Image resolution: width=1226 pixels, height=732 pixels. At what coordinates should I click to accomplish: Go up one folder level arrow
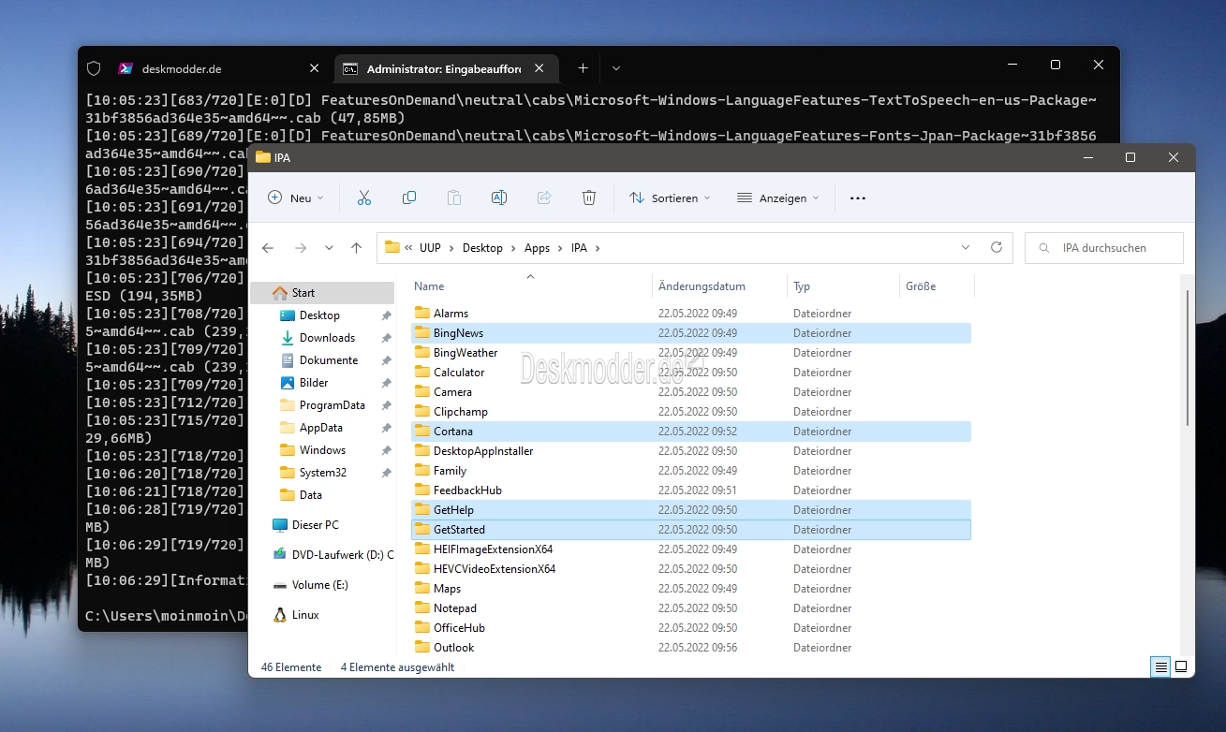[356, 248]
